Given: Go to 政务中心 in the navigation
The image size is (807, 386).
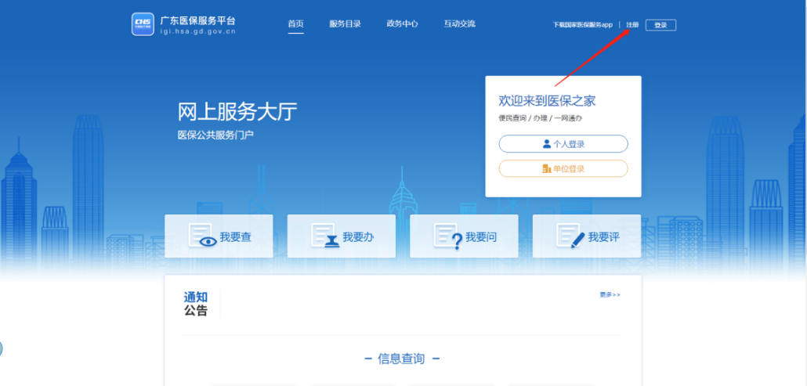Looking at the screenshot, I should click(402, 24).
